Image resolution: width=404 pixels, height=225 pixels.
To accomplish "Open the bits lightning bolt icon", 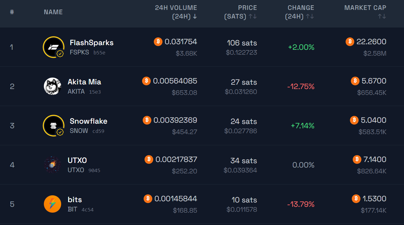I will pyautogui.click(x=53, y=204).
